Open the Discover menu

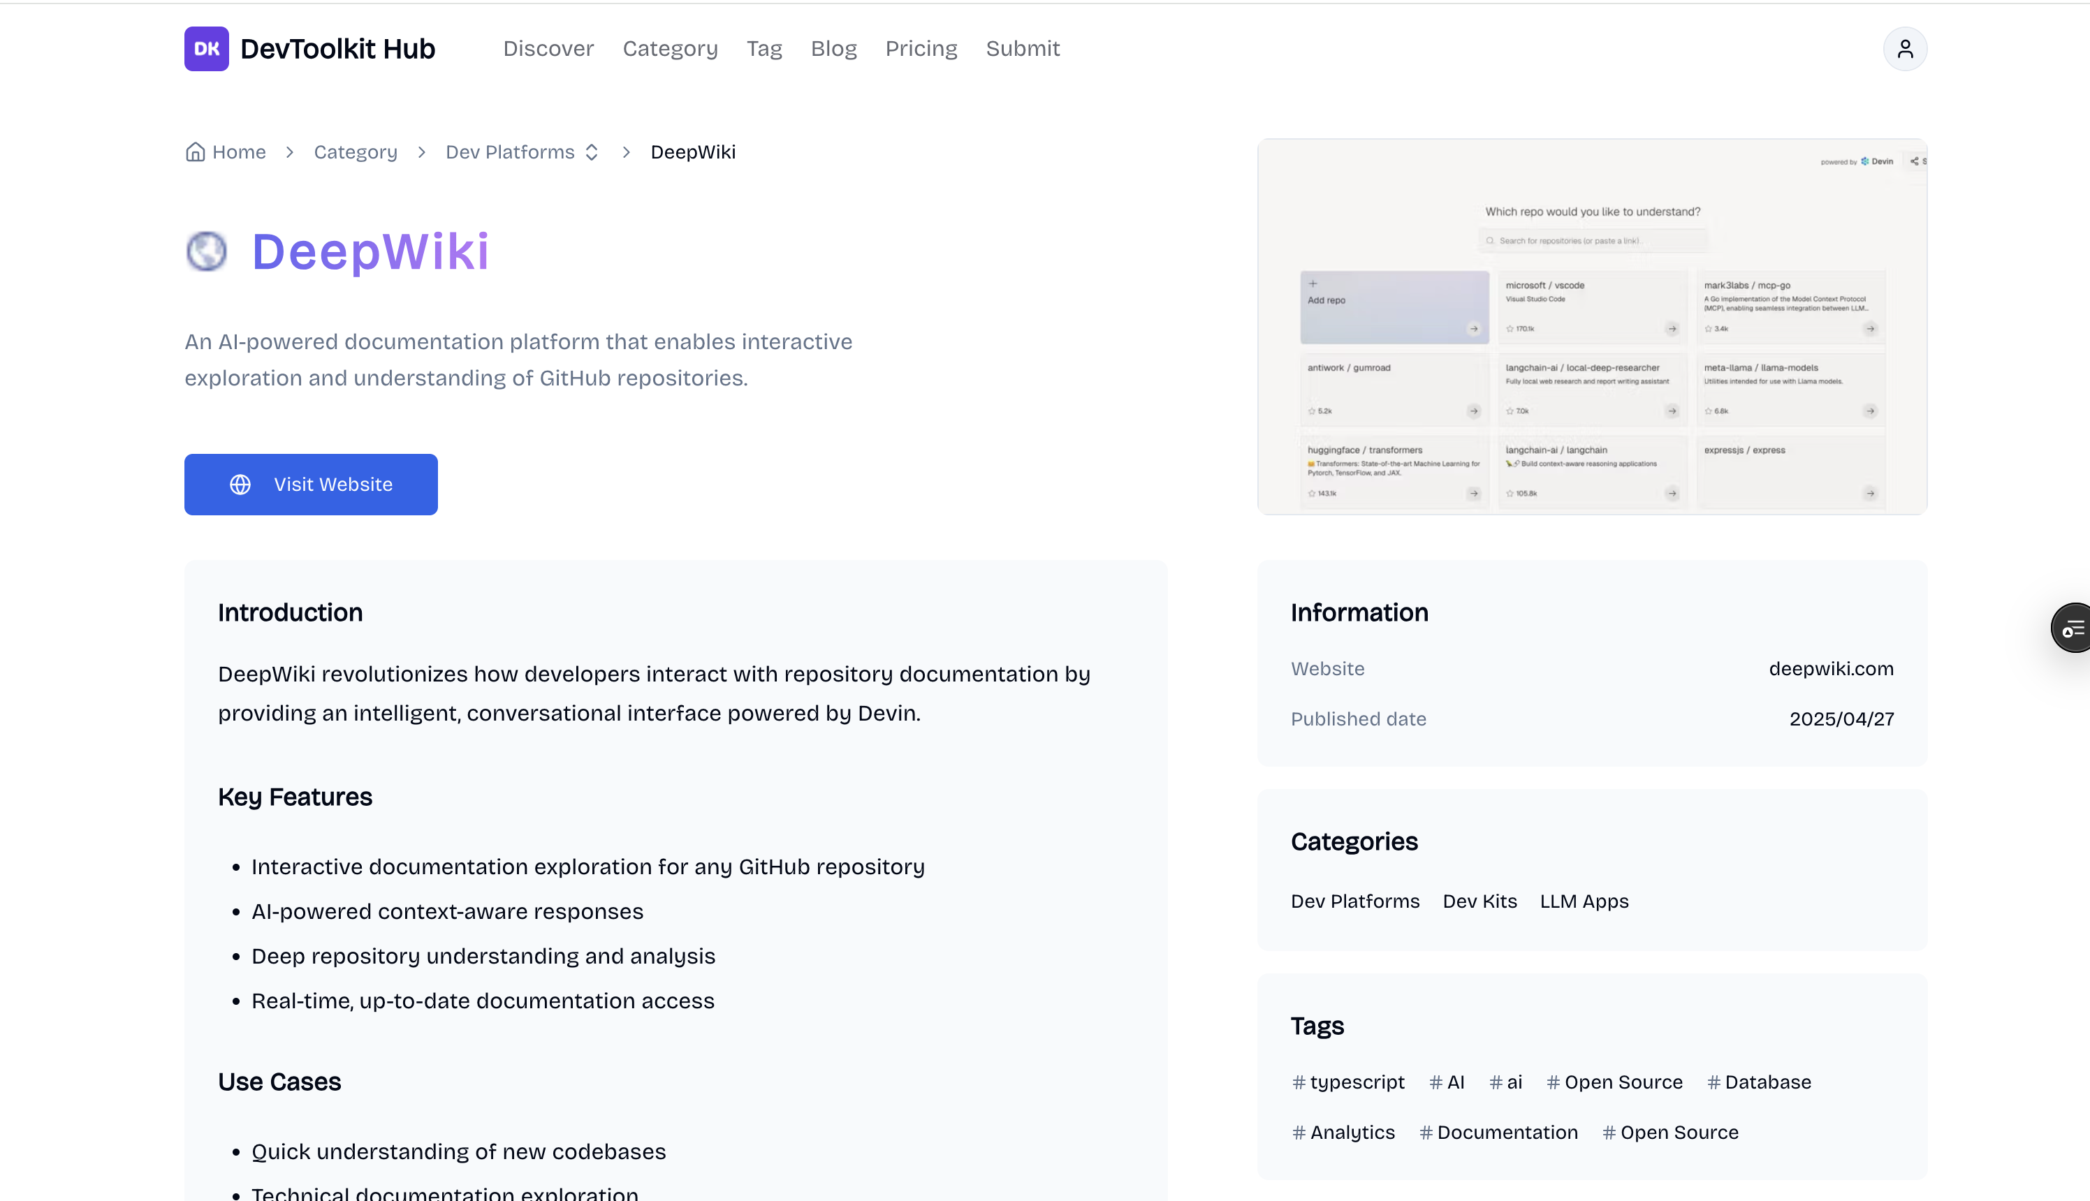(x=548, y=49)
